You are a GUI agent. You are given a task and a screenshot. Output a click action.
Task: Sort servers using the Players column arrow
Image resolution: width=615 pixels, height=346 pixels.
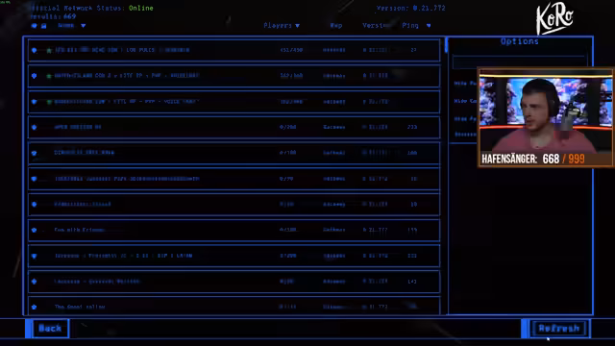[x=297, y=26]
